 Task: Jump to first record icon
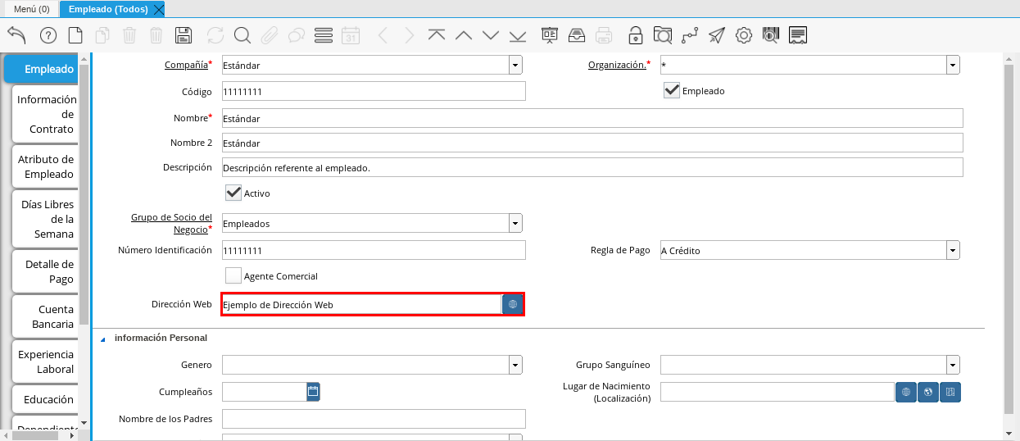(437, 34)
